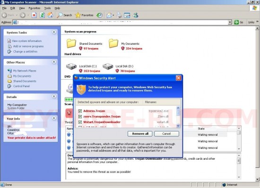This screenshot has width=260, height=188.
Task: Open the Edit menu
Action: [x=13, y=8]
